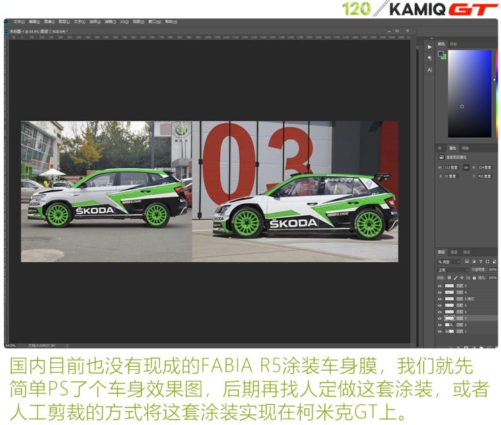
Task: Click the X position field in Properties
Action: pos(451,176)
